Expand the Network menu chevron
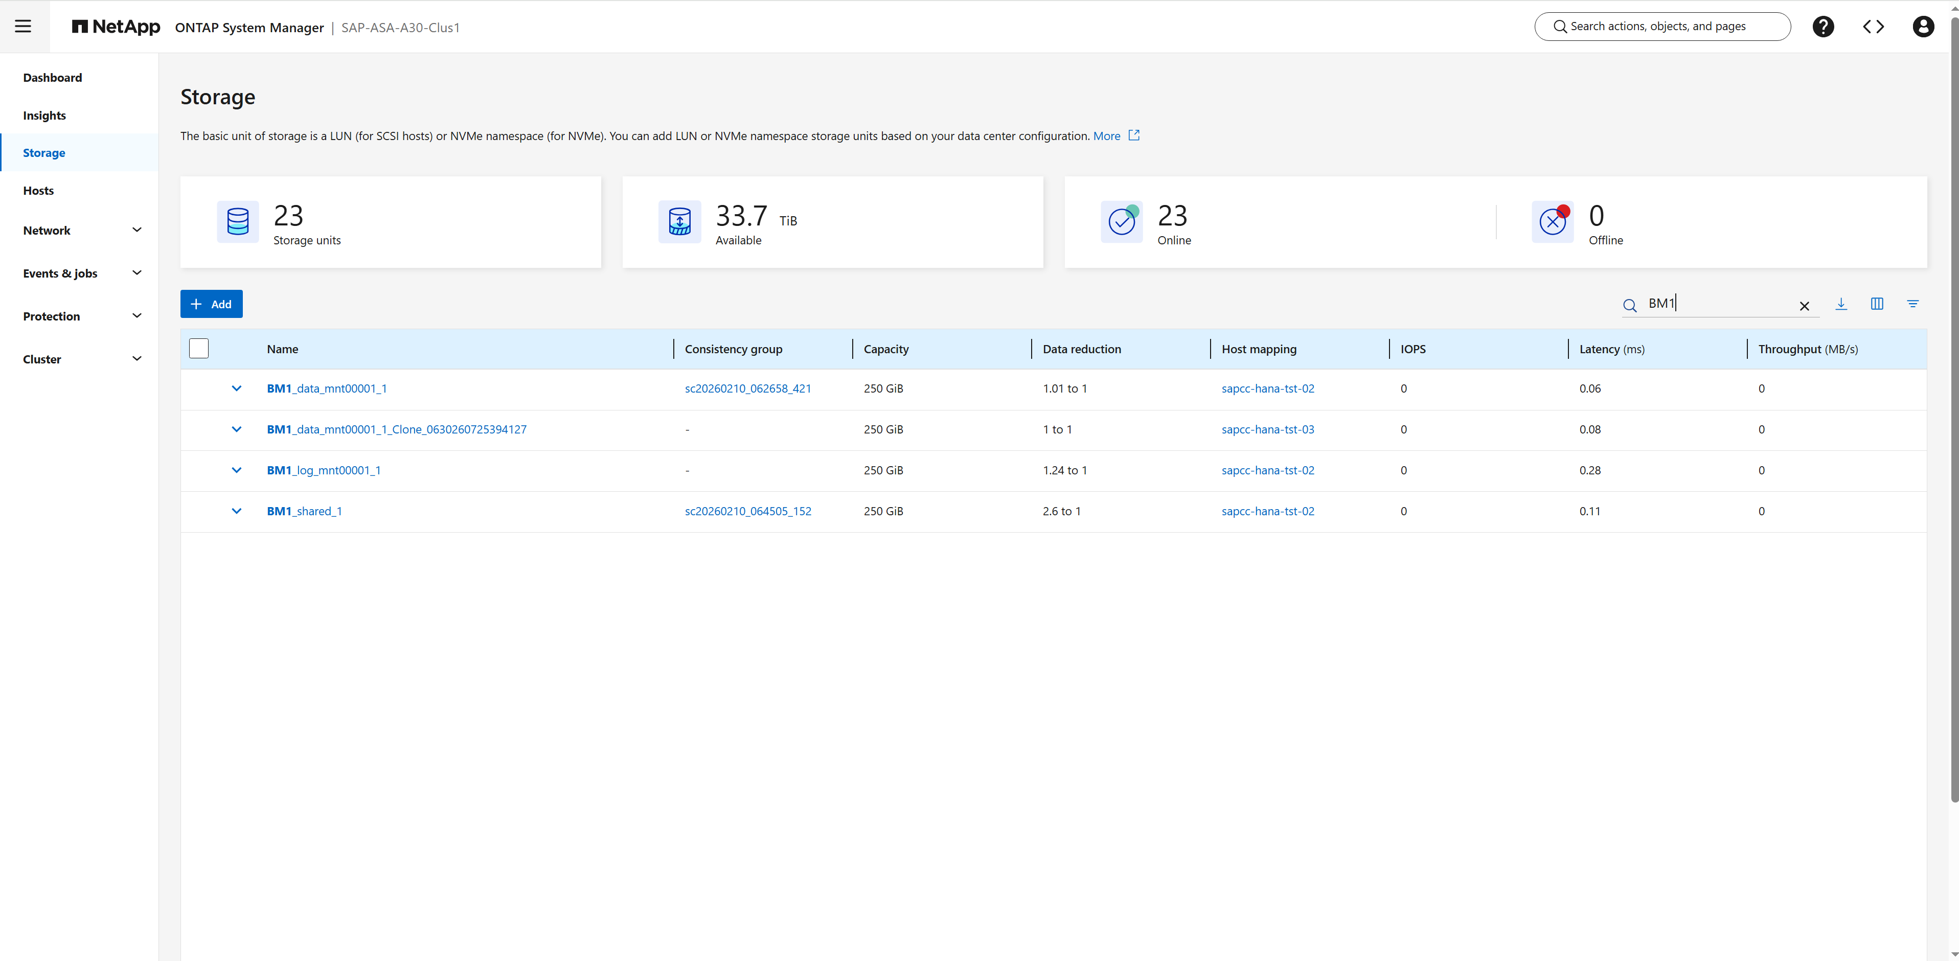The image size is (1959, 961). point(137,230)
